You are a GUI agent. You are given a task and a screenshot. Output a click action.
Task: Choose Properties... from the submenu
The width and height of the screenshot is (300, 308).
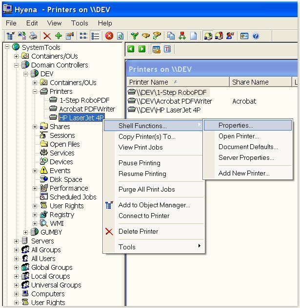(x=236, y=126)
